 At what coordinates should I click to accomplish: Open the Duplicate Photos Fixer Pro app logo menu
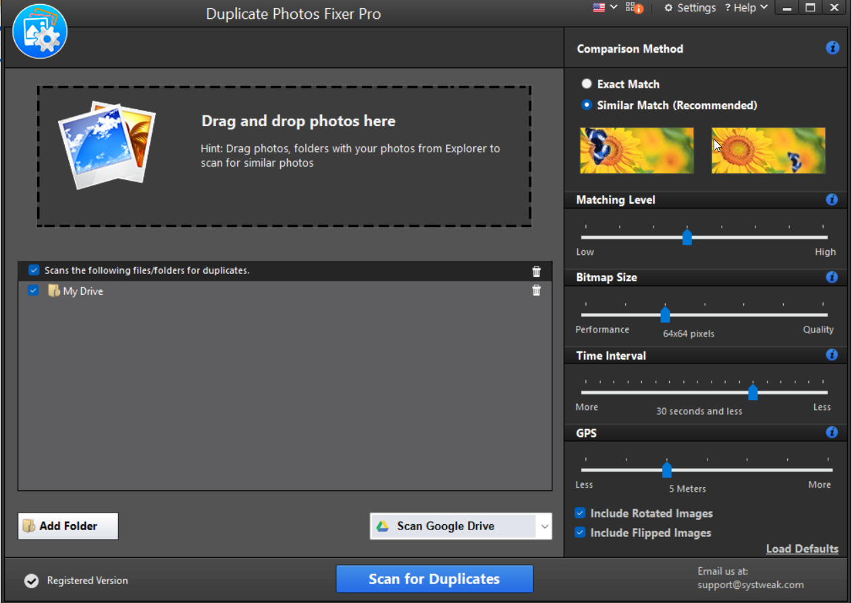(39, 30)
